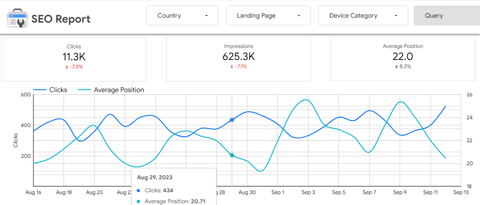Select the Impressions scorecard showing 625.3K
The height and width of the screenshot is (205, 480).
[x=238, y=59]
